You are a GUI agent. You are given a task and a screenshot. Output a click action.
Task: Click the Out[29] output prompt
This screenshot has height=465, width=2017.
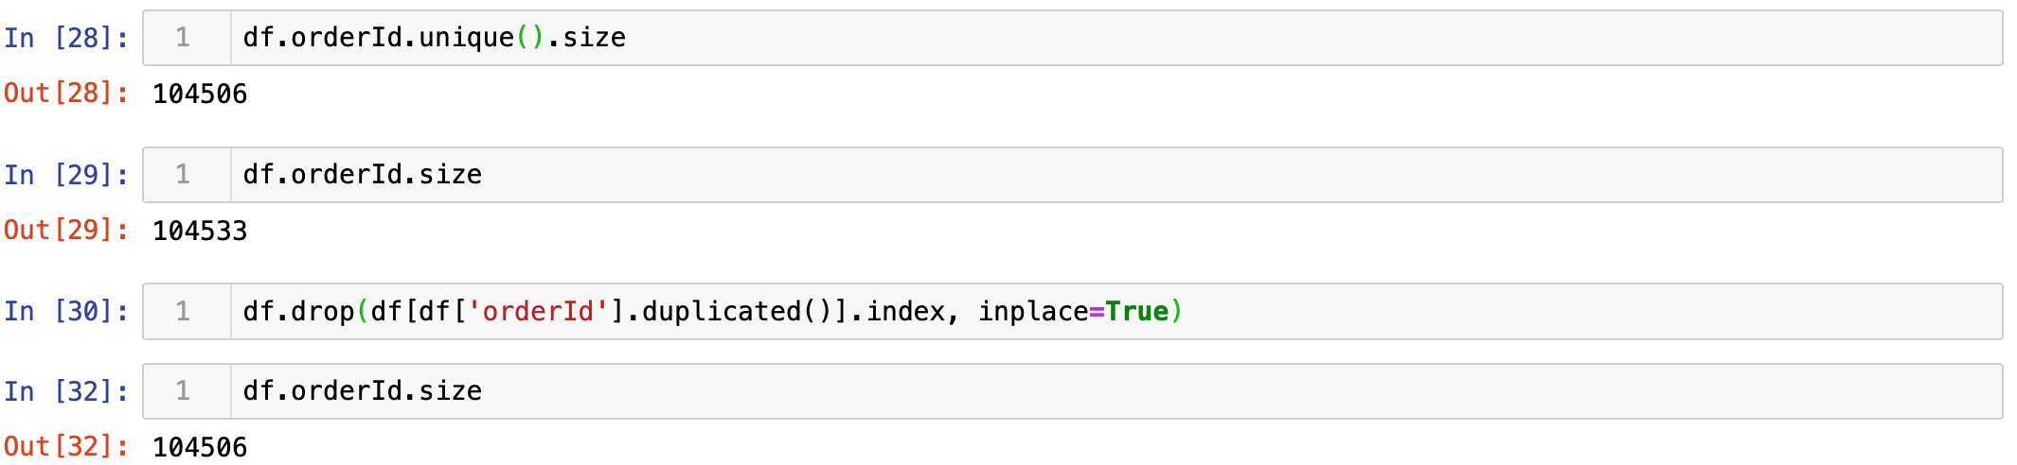point(66,231)
